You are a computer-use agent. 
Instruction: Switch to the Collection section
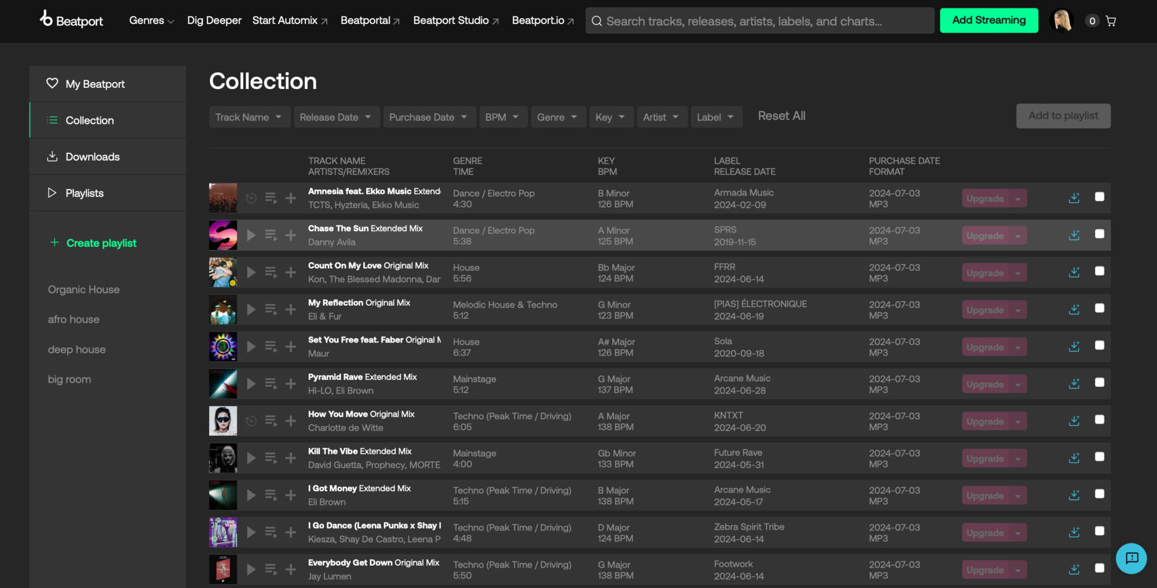click(89, 120)
